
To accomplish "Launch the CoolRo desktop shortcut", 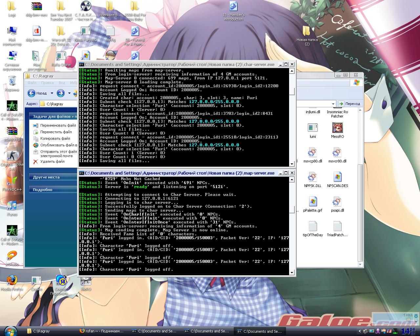I will coord(37,283).
